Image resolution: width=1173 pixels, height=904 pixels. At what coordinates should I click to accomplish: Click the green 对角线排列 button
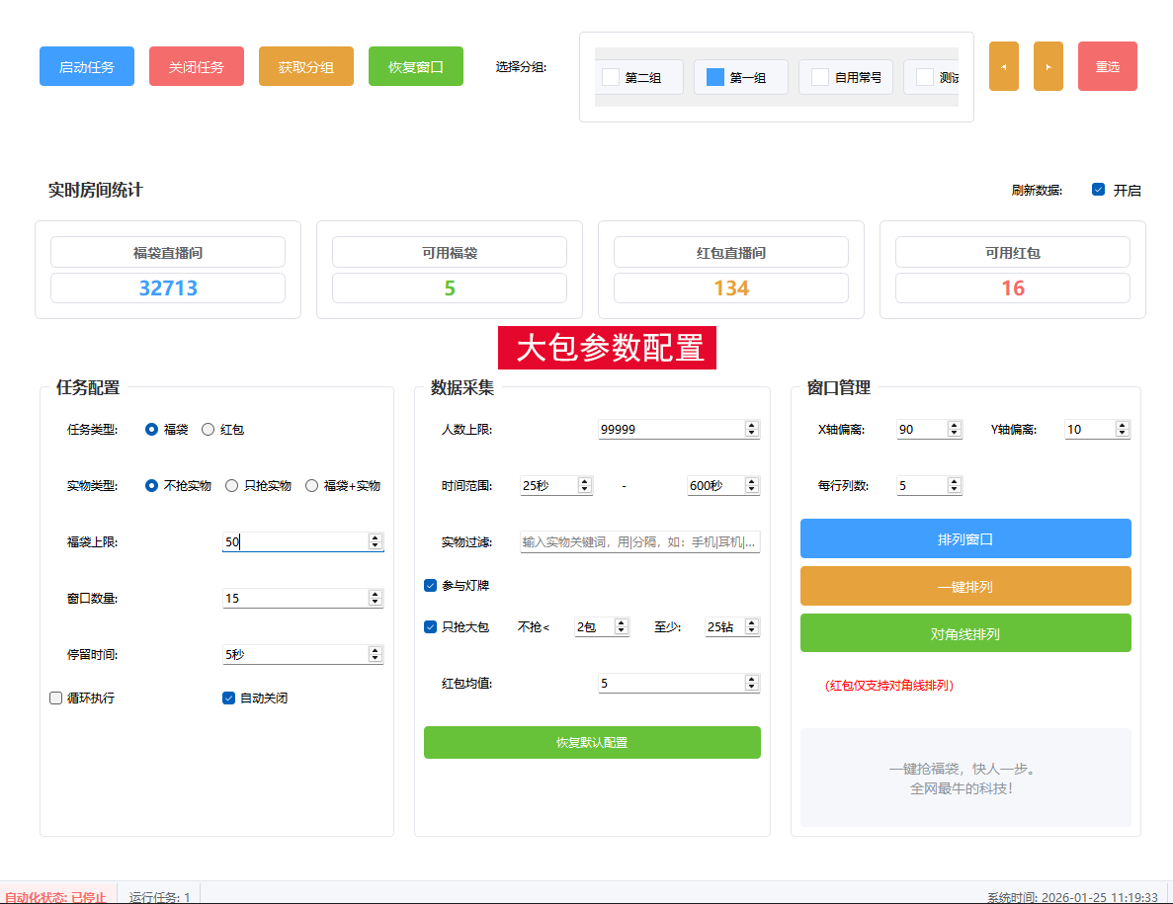[x=965, y=633]
